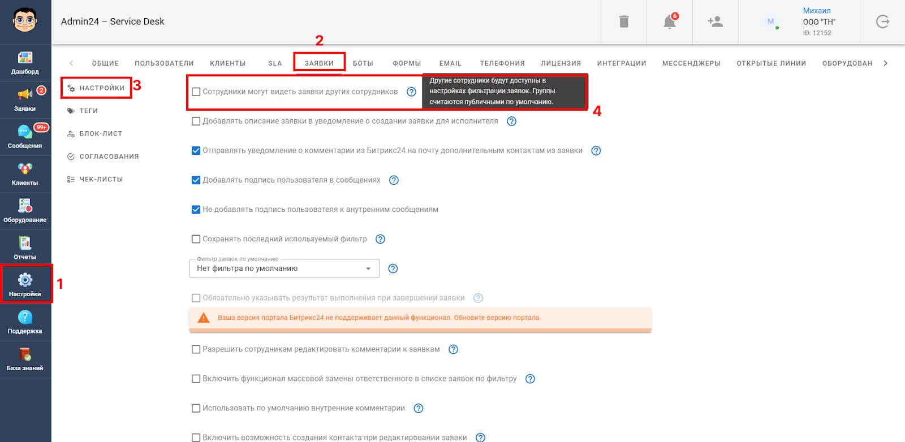Click the Admin24 – Service Desk title

(x=113, y=21)
